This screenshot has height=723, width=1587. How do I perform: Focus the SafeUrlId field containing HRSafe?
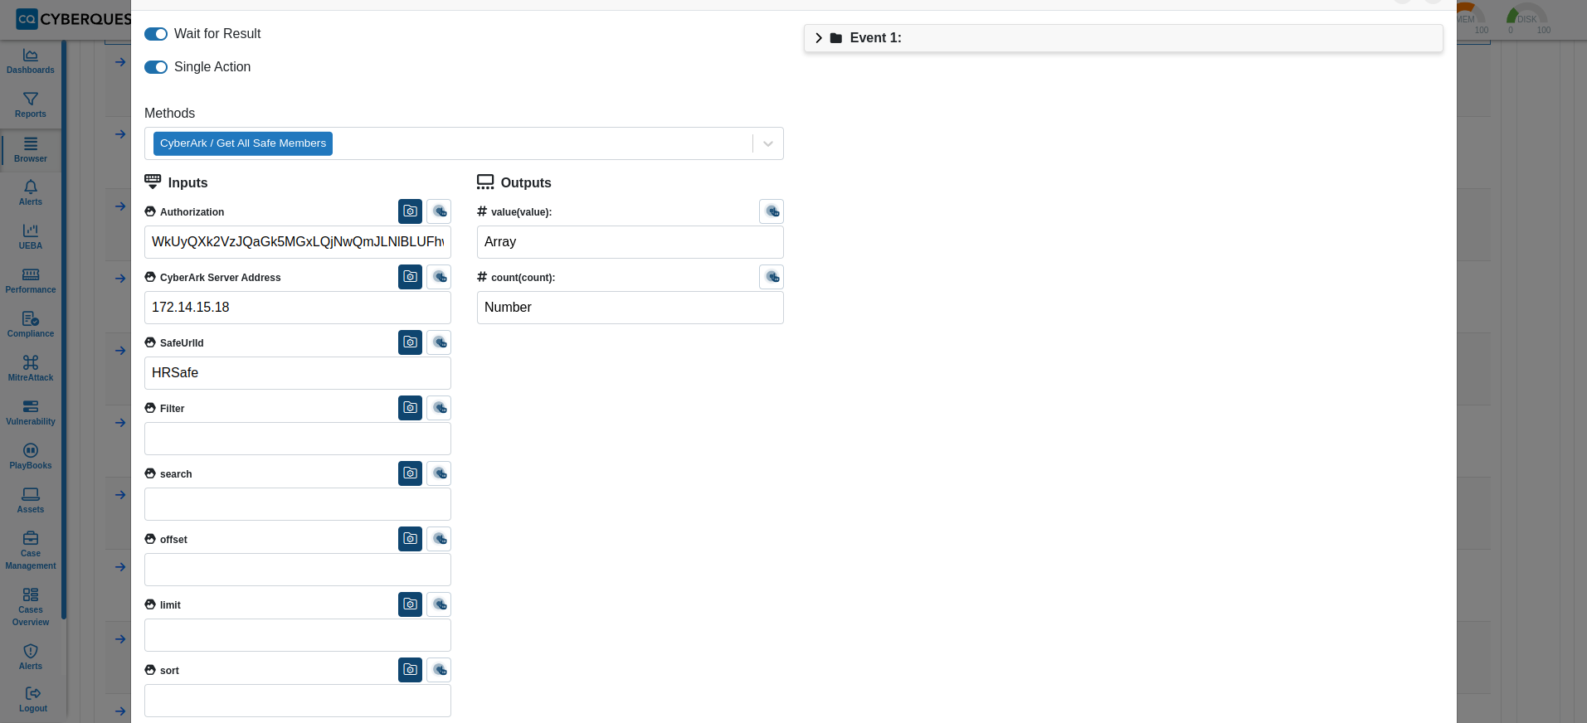click(298, 373)
